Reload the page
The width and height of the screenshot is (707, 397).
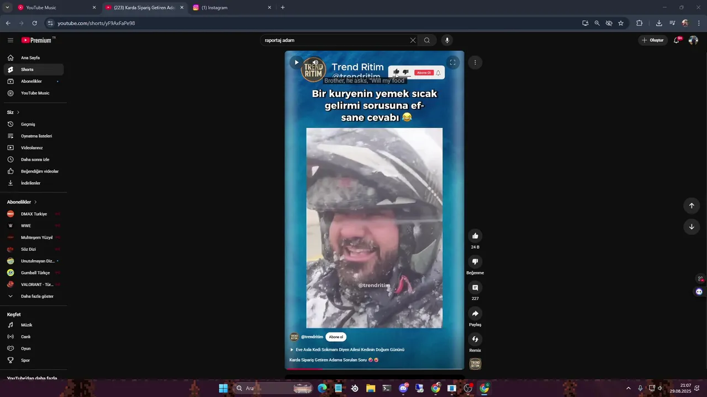click(34, 23)
